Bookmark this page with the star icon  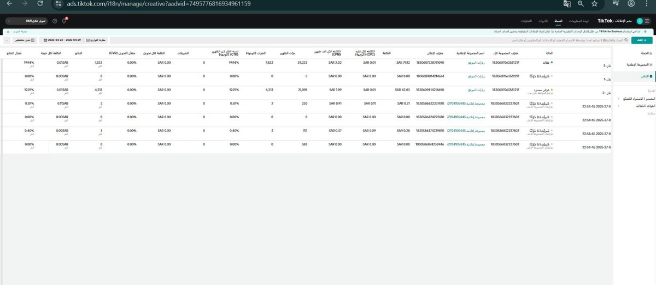coord(594,3)
